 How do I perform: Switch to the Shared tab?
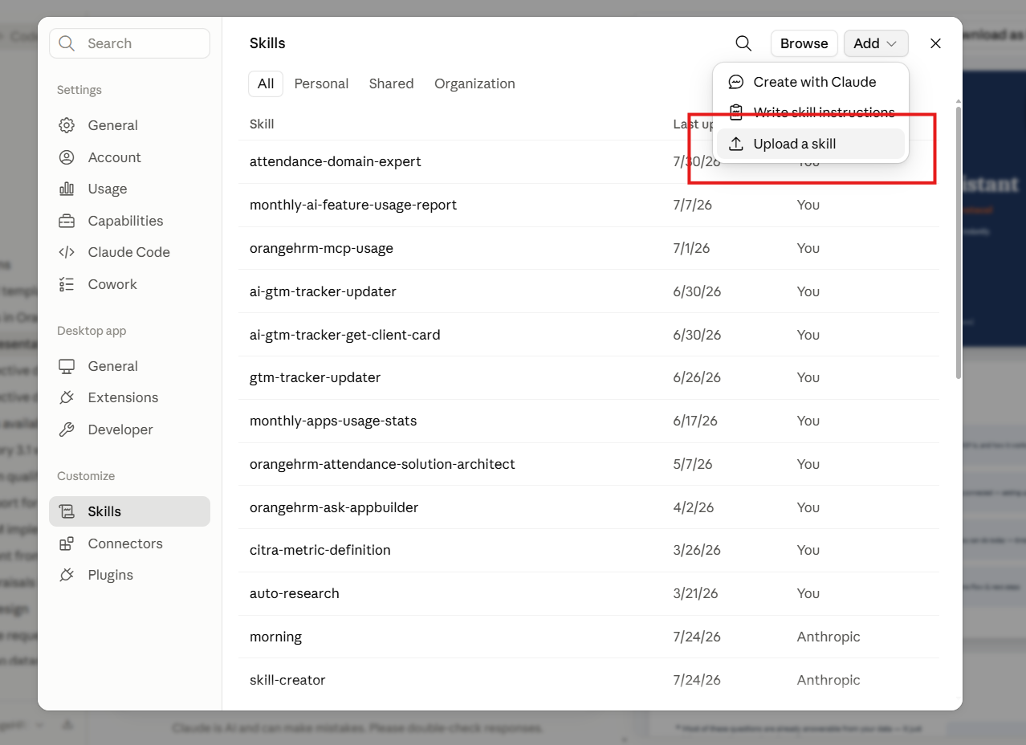391,83
